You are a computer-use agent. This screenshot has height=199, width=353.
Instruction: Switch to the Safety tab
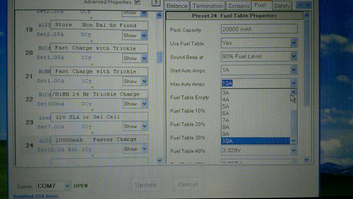point(282,6)
